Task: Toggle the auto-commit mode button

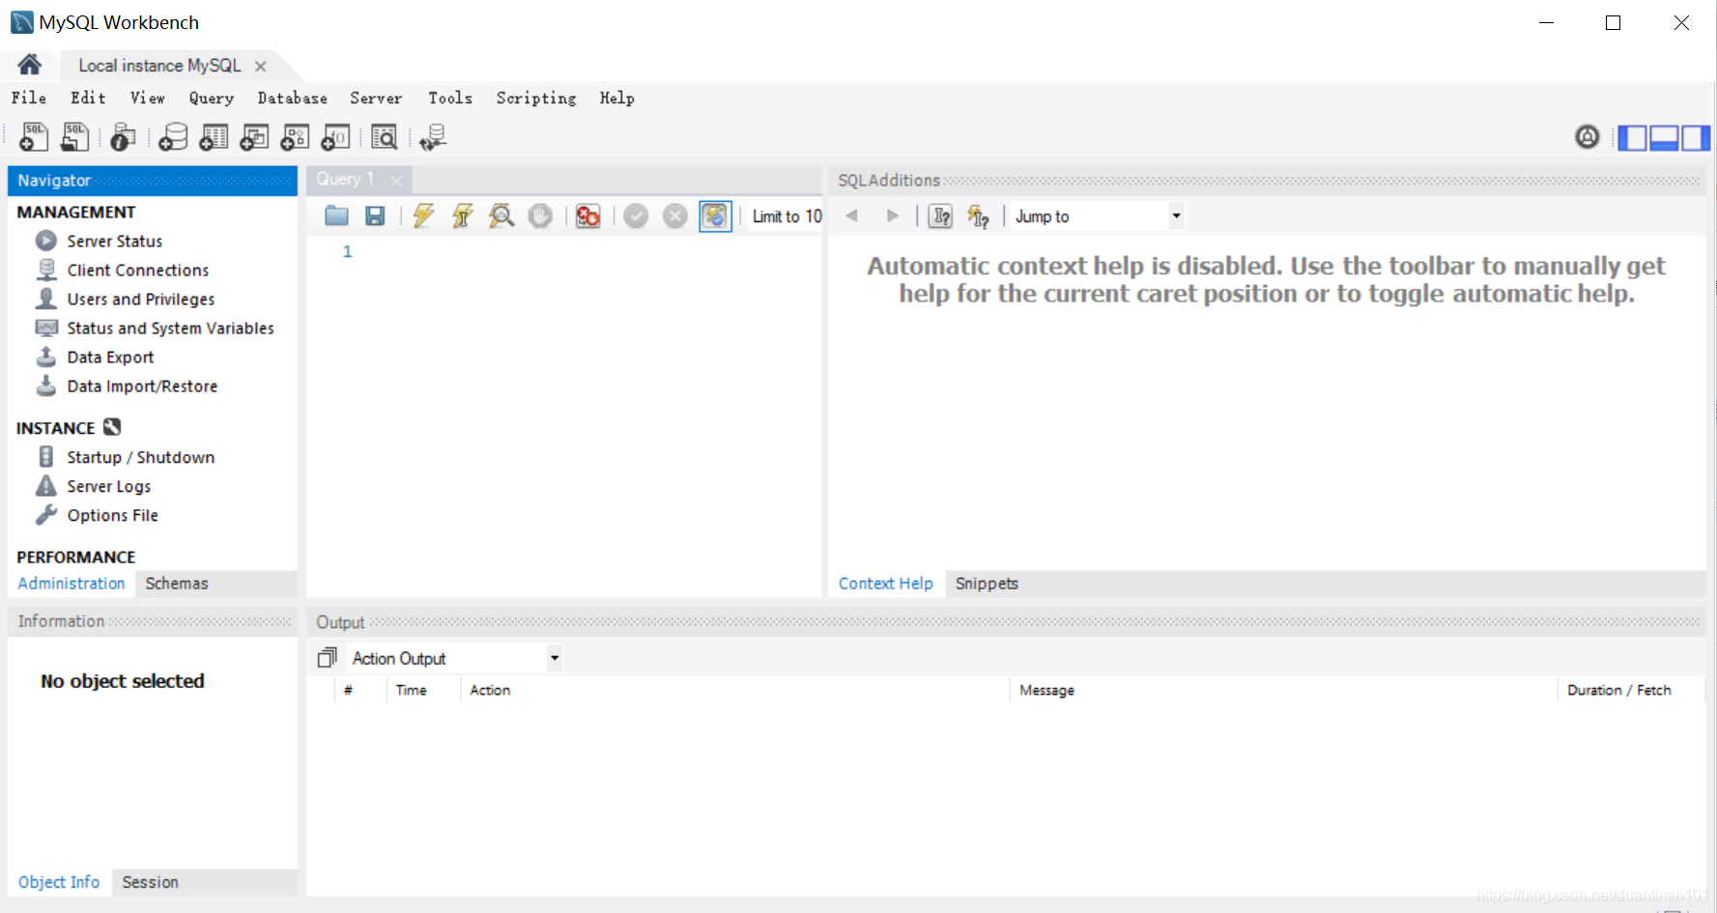Action: (x=715, y=215)
